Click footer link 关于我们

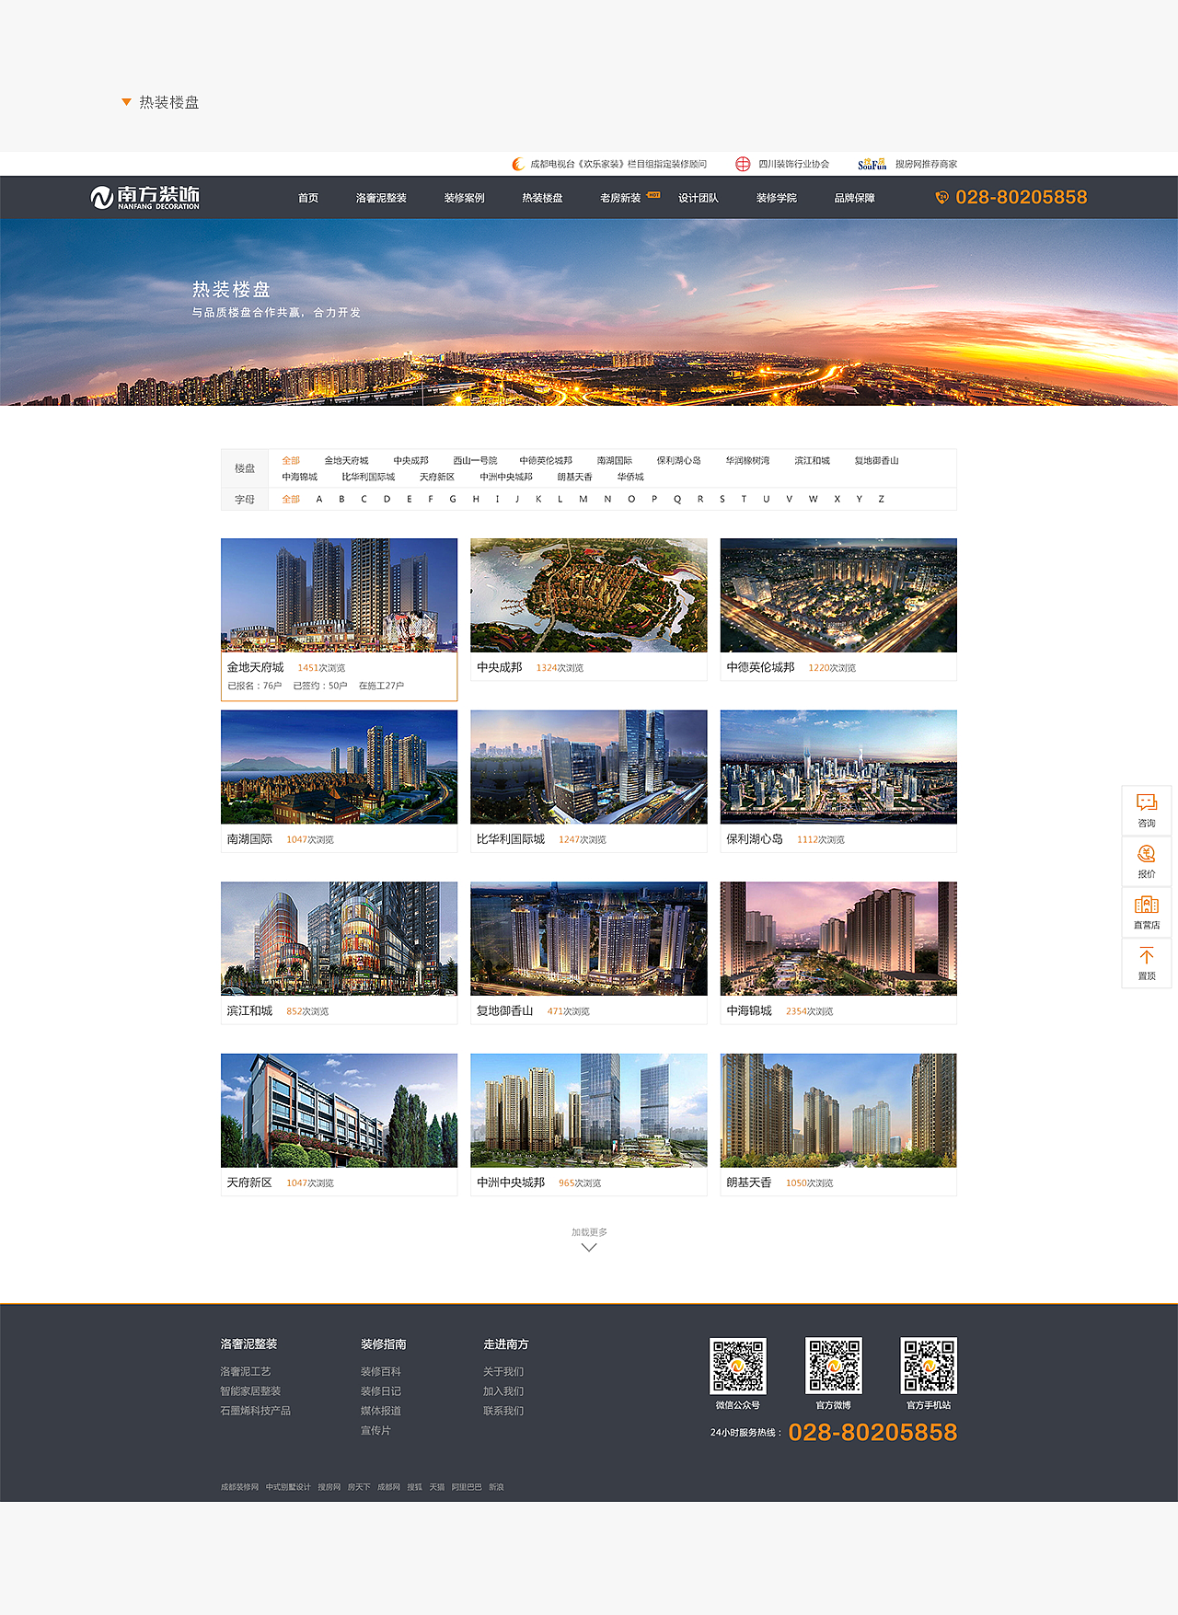pyautogui.click(x=503, y=1371)
